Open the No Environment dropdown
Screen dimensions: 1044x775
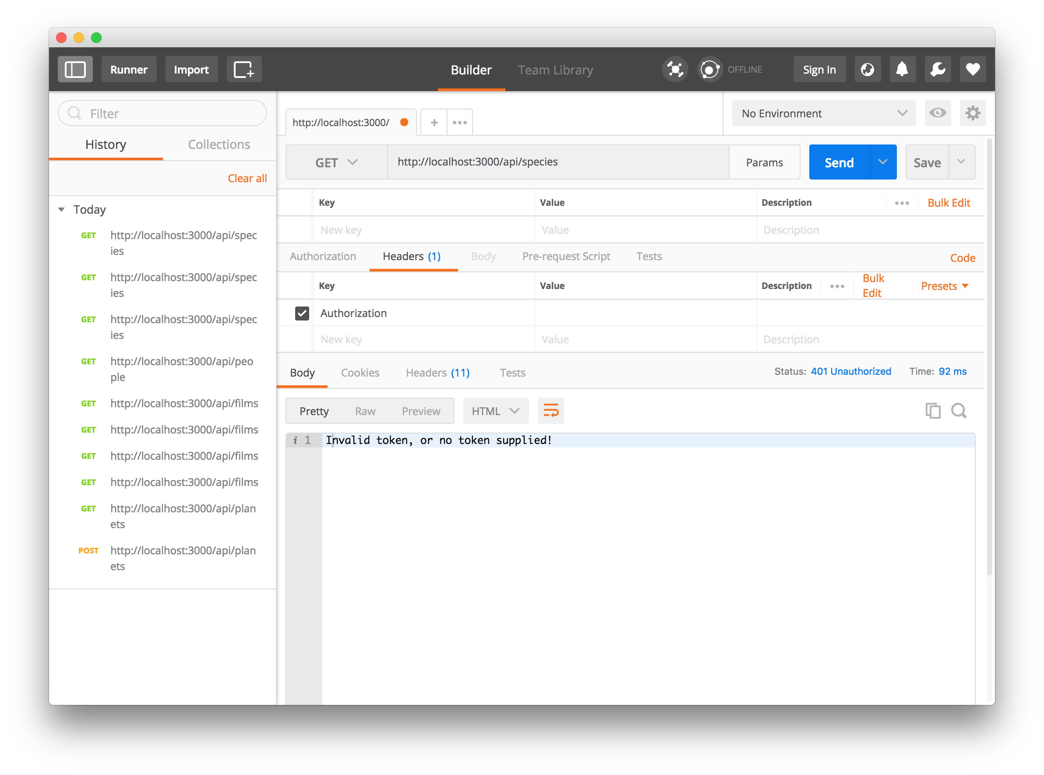click(x=823, y=113)
